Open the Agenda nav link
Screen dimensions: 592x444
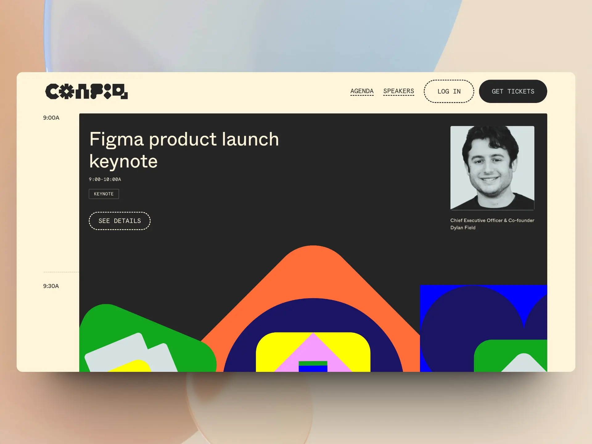(x=362, y=91)
